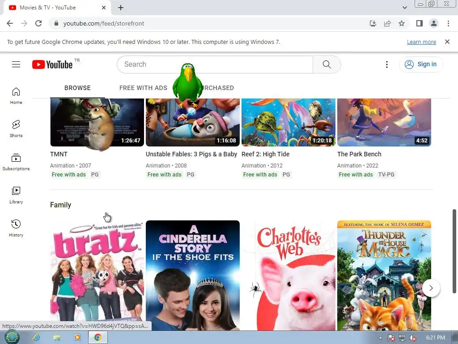Open the Chrome profile avatar
This screenshot has height=344, width=458.
point(434,23)
